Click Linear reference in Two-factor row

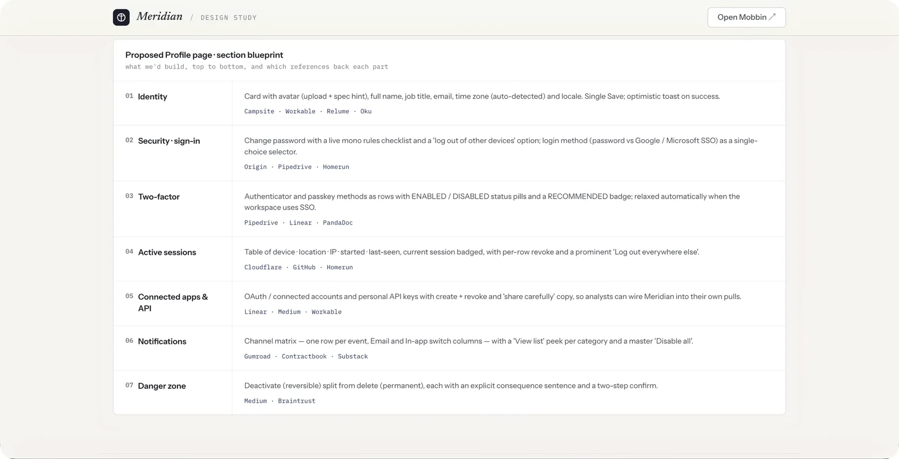pos(301,223)
